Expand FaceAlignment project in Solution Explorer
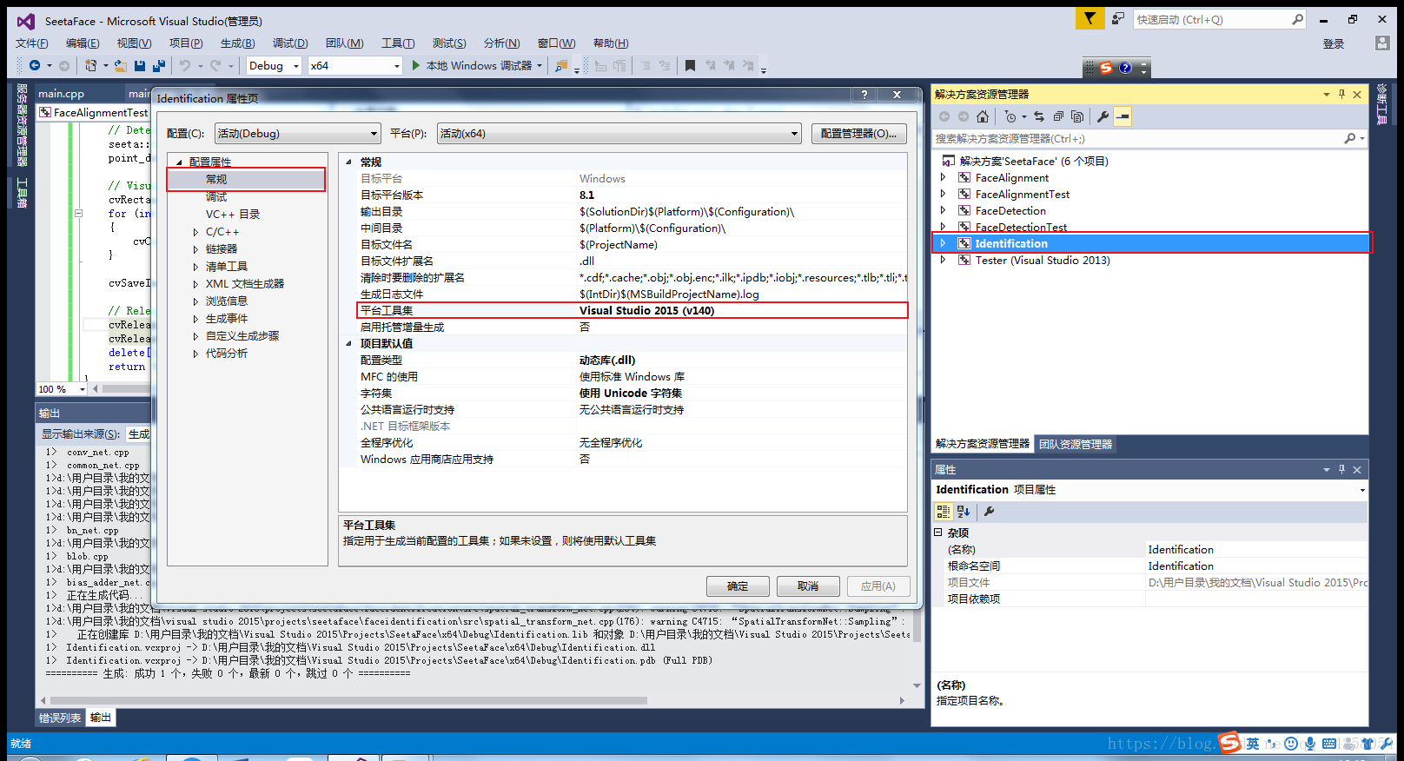 (x=944, y=177)
